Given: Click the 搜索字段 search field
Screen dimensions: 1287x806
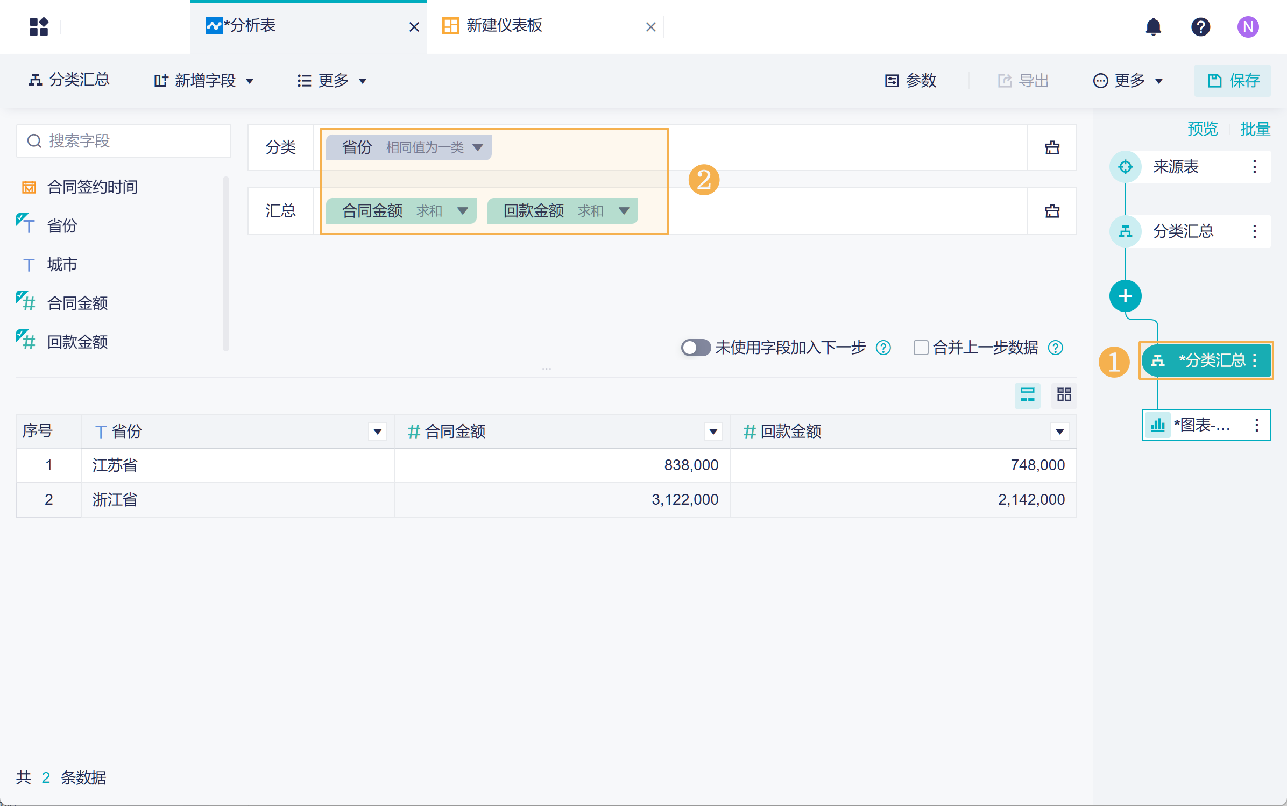Looking at the screenshot, I should coord(129,141).
